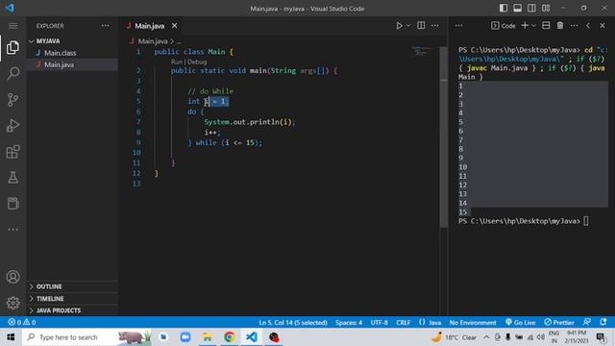
Task: Open the Manage gear icon
Action: 12,303
